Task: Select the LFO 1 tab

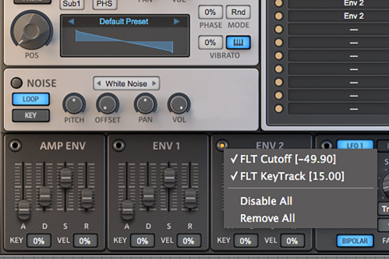Action: 355,145
